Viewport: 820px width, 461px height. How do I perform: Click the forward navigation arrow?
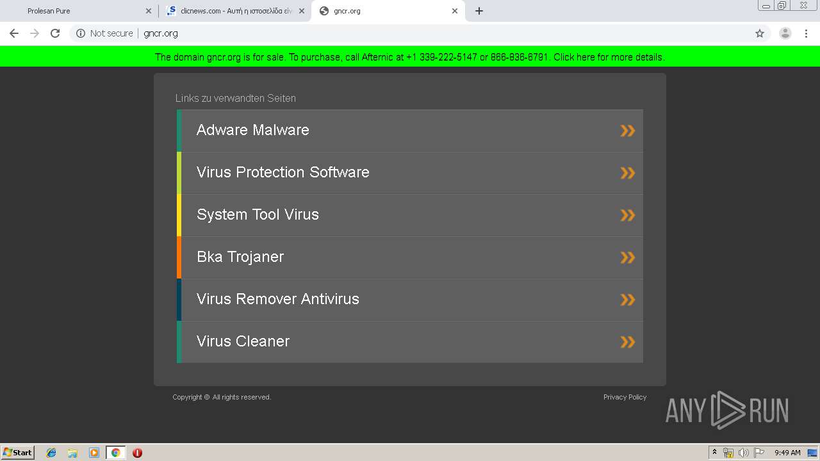pos(35,33)
